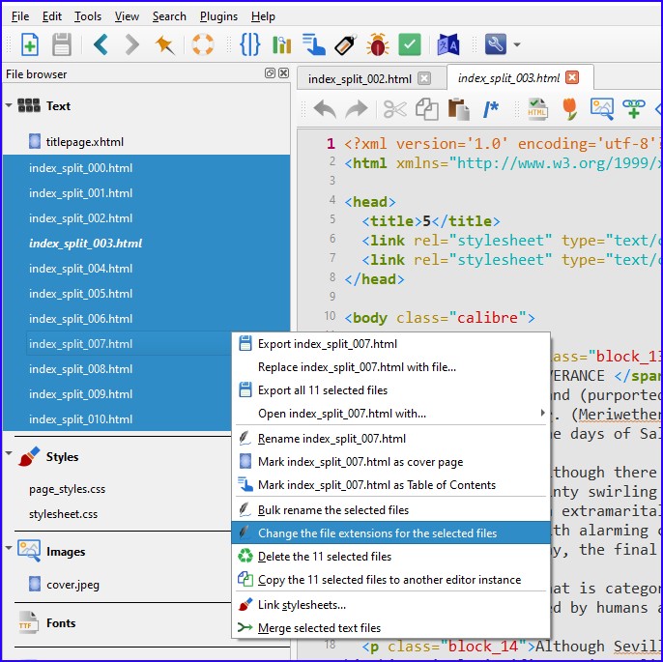Choose Copy selected files to another editor instance
Viewport: 663px width, 662px height.
pos(390,580)
